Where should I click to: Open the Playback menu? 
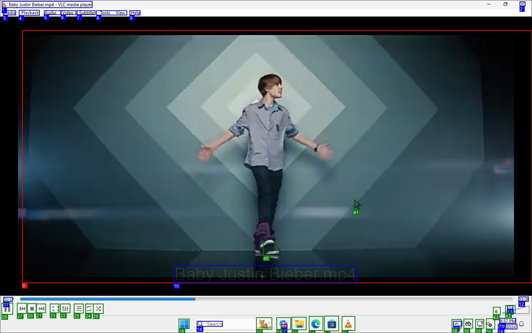click(30, 13)
